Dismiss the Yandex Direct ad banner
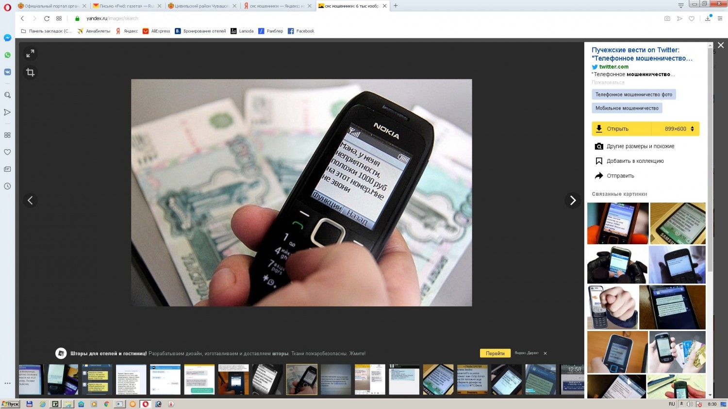Screen dimensions: 728x409 click(545, 353)
